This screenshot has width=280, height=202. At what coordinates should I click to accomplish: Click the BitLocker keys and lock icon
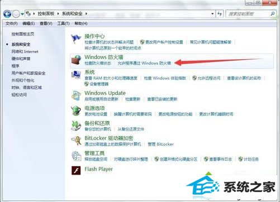click(76, 141)
